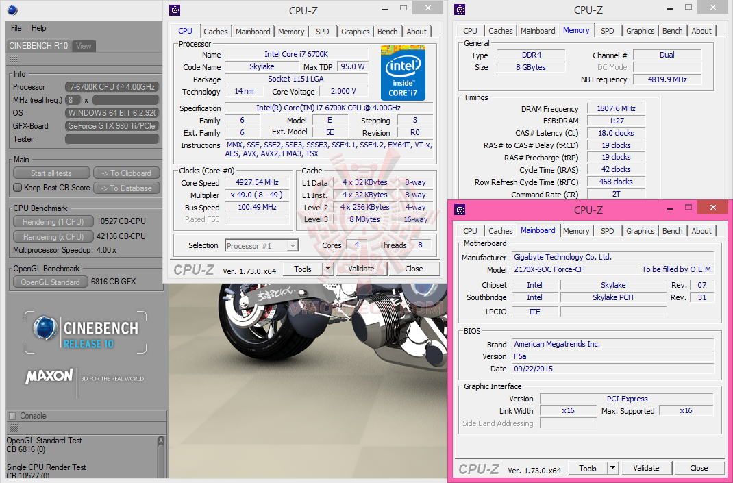Click the MHz real freq. multiplier field

point(73,100)
